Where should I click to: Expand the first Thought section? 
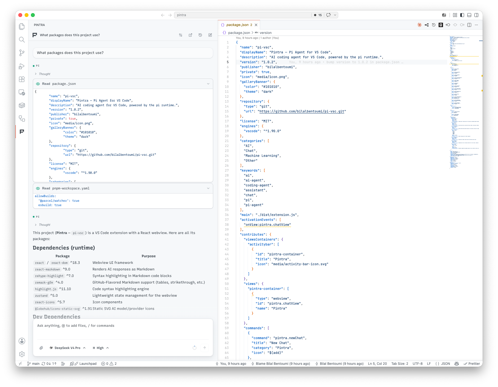(x=43, y=74)
